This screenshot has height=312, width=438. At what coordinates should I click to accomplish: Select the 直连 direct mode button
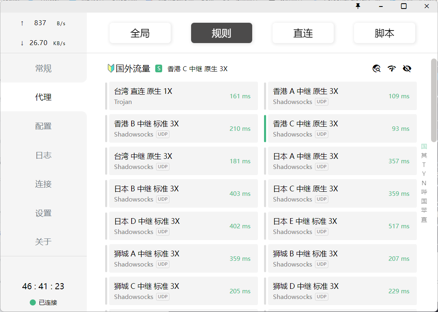click(303, 33)
